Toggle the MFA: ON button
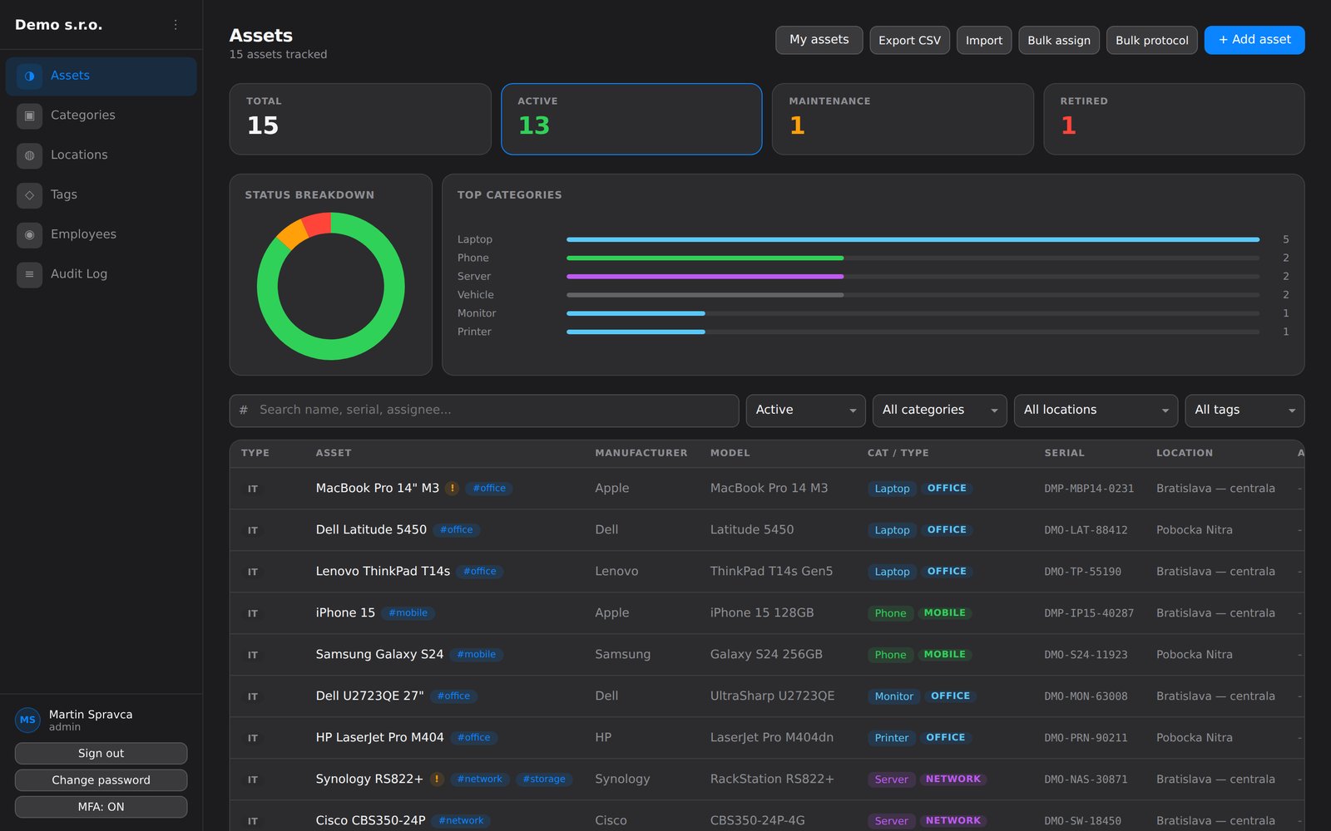 click(x=101, y=807)
